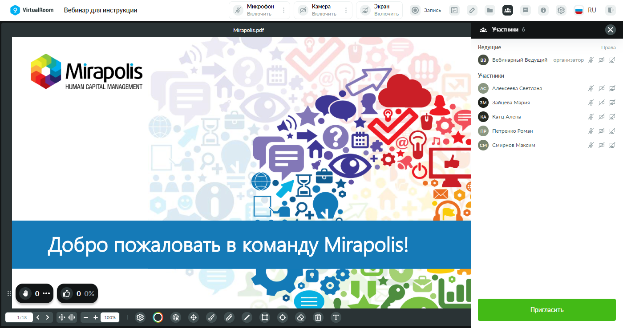The height and width of the screenshot is (328, 623).
Task: Expand raised hands three-dot menu
Action: pyautogui.click(x=46, y=293)
